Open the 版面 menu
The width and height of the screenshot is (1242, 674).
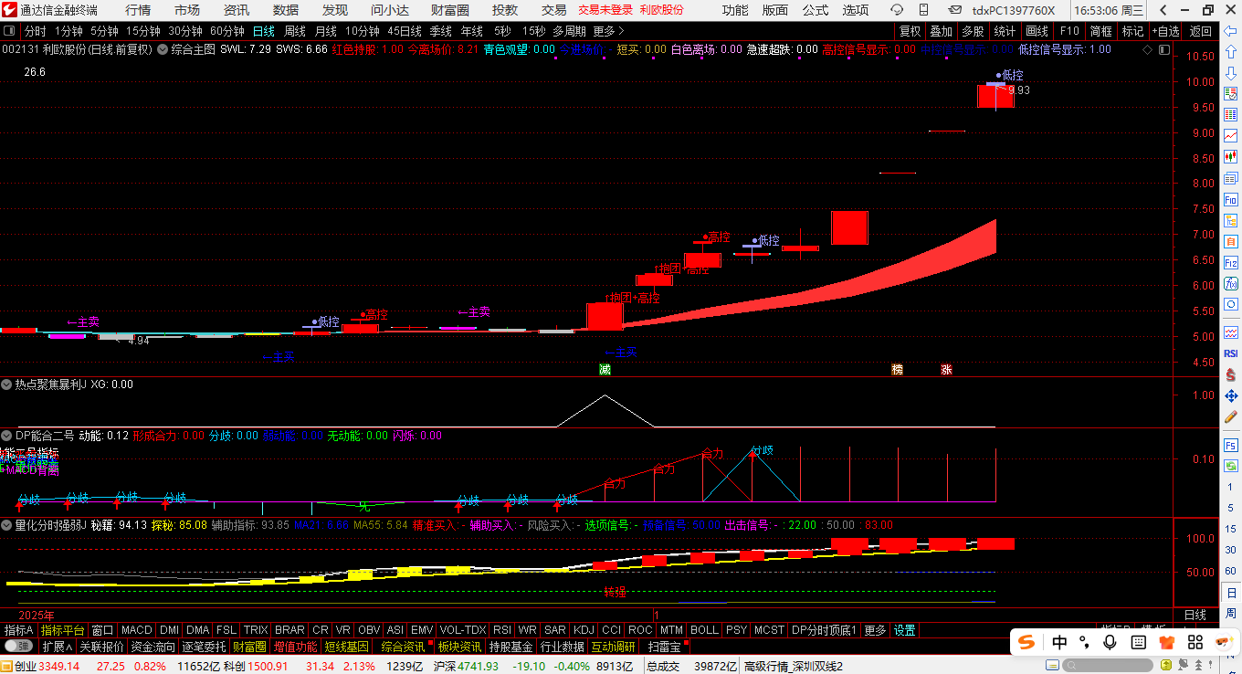(775, 10)
